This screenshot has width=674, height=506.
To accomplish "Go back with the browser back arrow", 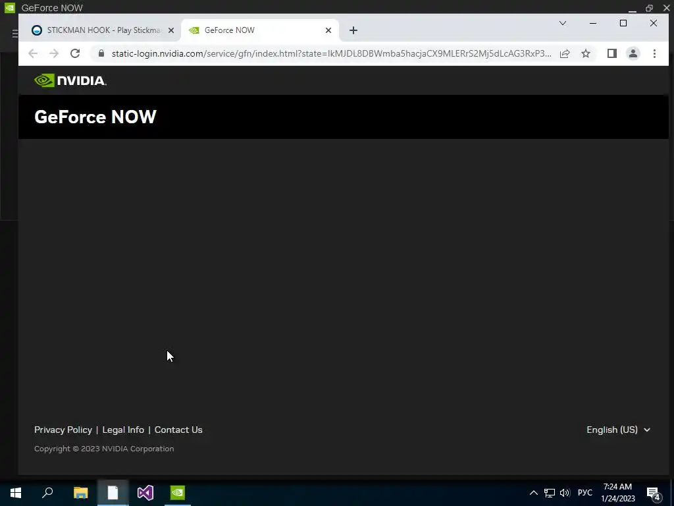I will pyautogui.click(x=33, y=53).
